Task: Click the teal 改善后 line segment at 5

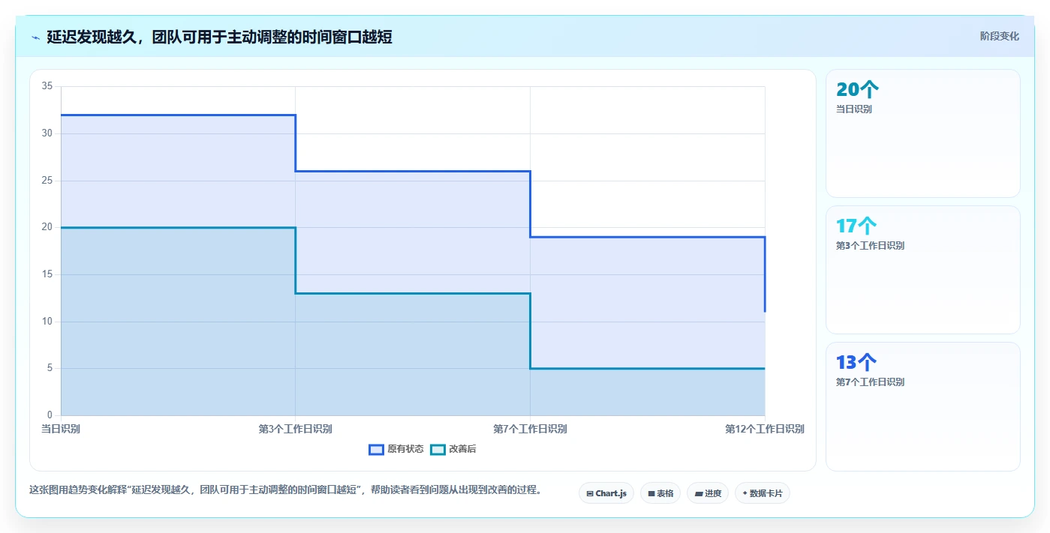Action: click(648, 368)
